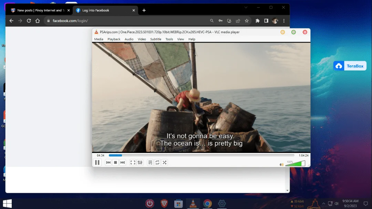Close the Log into Facebook tab

click(x=134, y=10)
